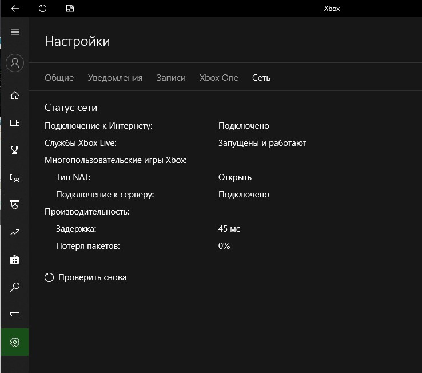Click the Настройки page title
The image size is (422, 373).
point(77,41)
